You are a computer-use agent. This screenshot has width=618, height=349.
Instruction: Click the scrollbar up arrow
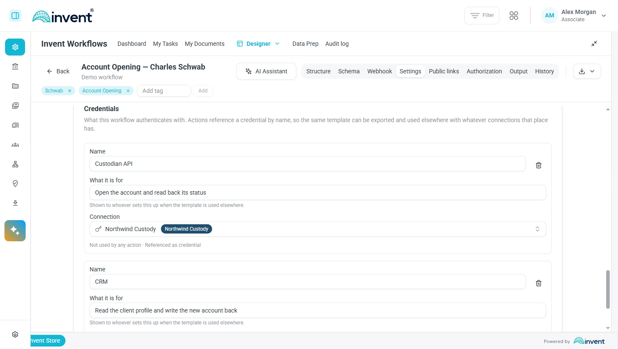(x=608, y=109)
